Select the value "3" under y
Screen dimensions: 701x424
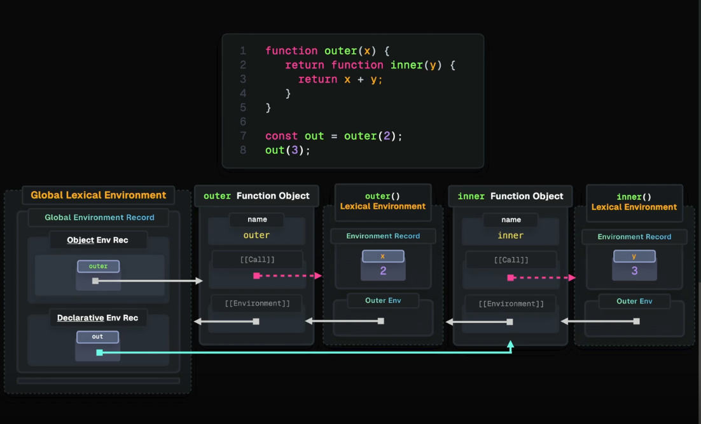[634, 271]
